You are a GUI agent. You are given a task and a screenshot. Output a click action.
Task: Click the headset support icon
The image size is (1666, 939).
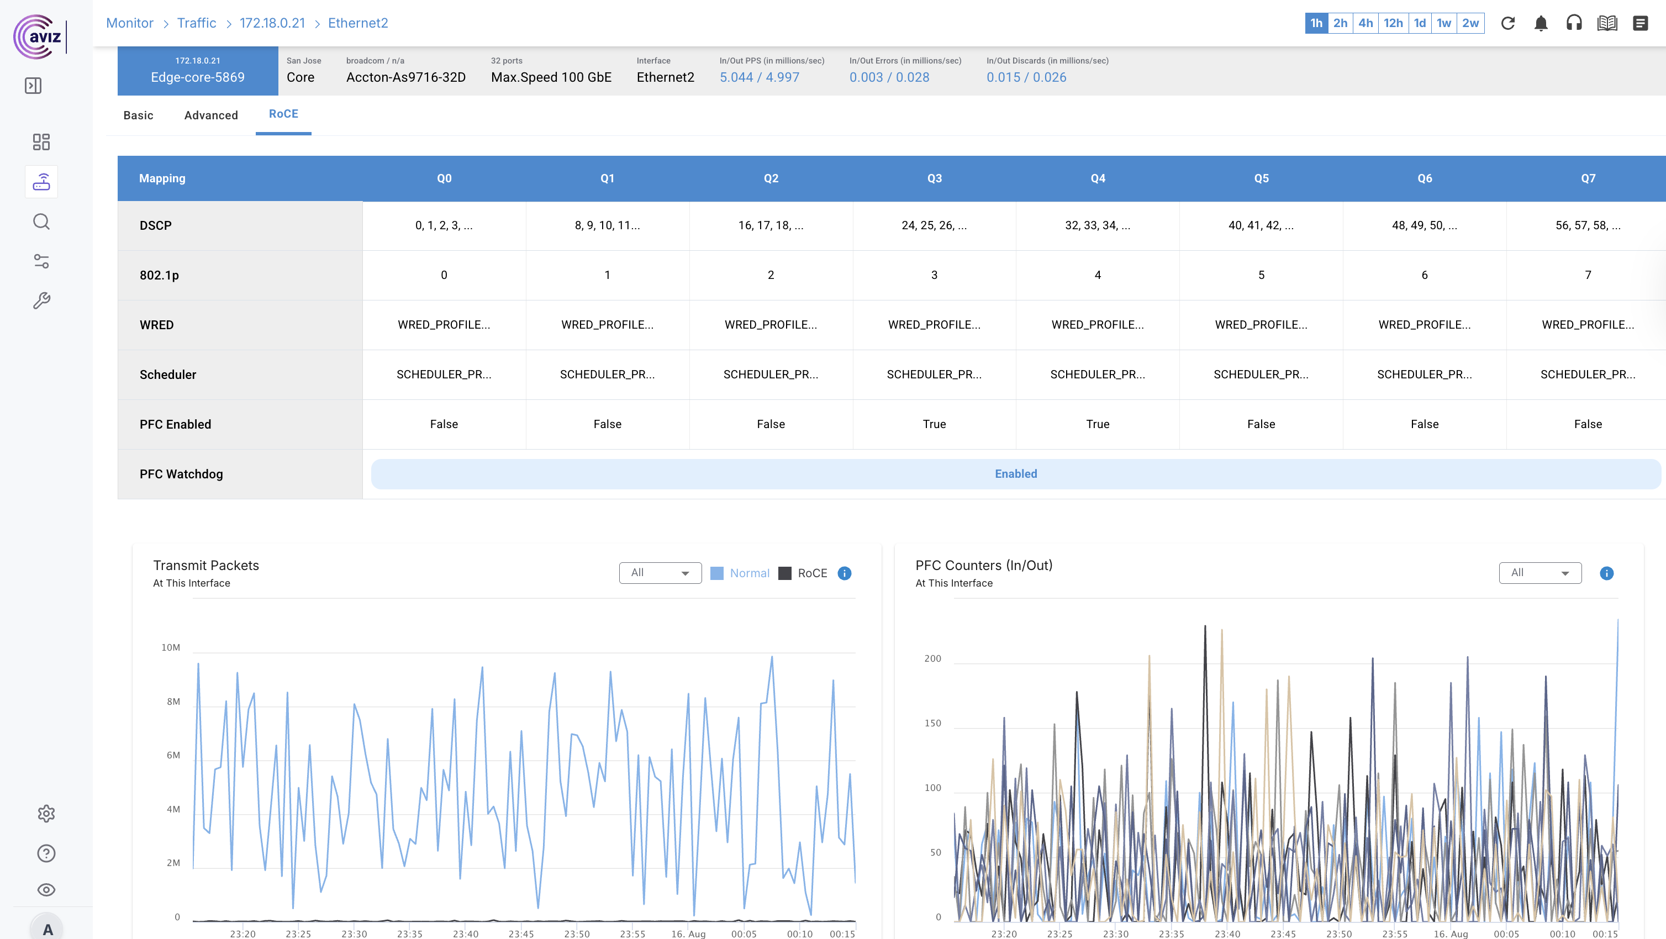click(x=1574, y=23)
